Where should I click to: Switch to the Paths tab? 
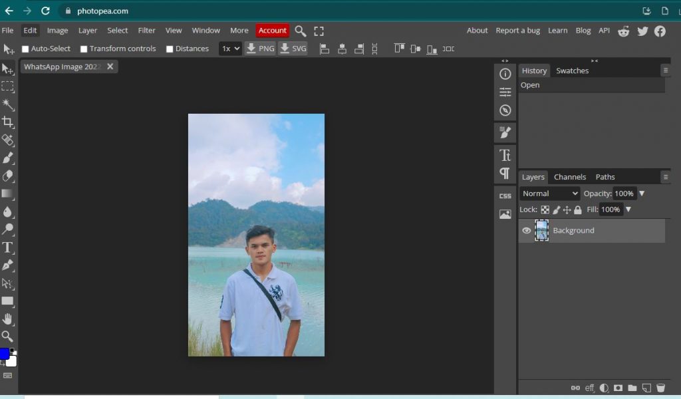pos(605,177)
